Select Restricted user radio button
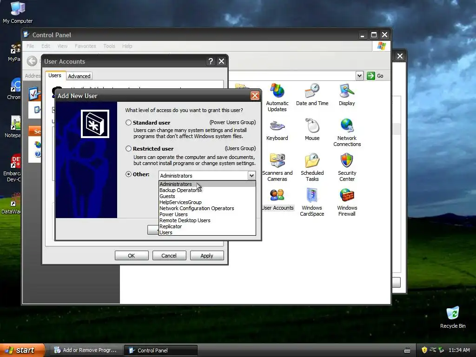Screen dimensions: 476x357 pos(128,148)
